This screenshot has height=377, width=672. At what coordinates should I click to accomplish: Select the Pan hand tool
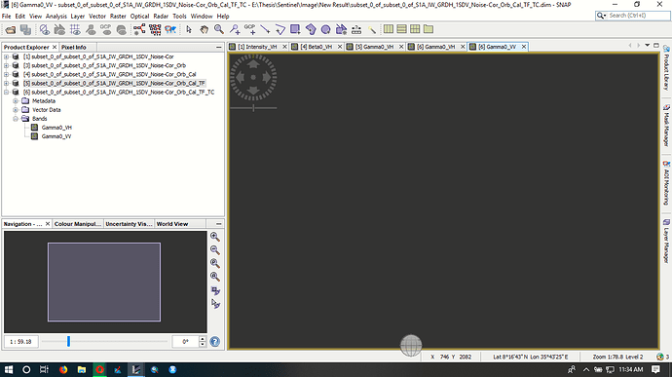pos(204,29)
